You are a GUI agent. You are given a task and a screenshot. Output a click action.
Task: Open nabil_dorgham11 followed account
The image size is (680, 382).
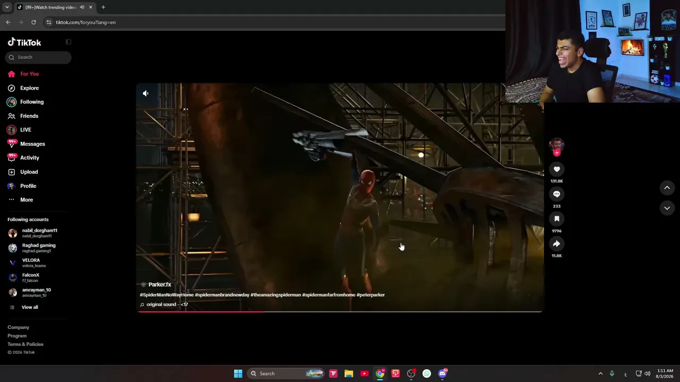coord(33,233)
